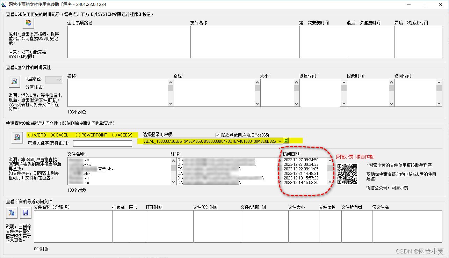
Task: Click the 文件名称（含路径） column header
Action: click(52, 207)
